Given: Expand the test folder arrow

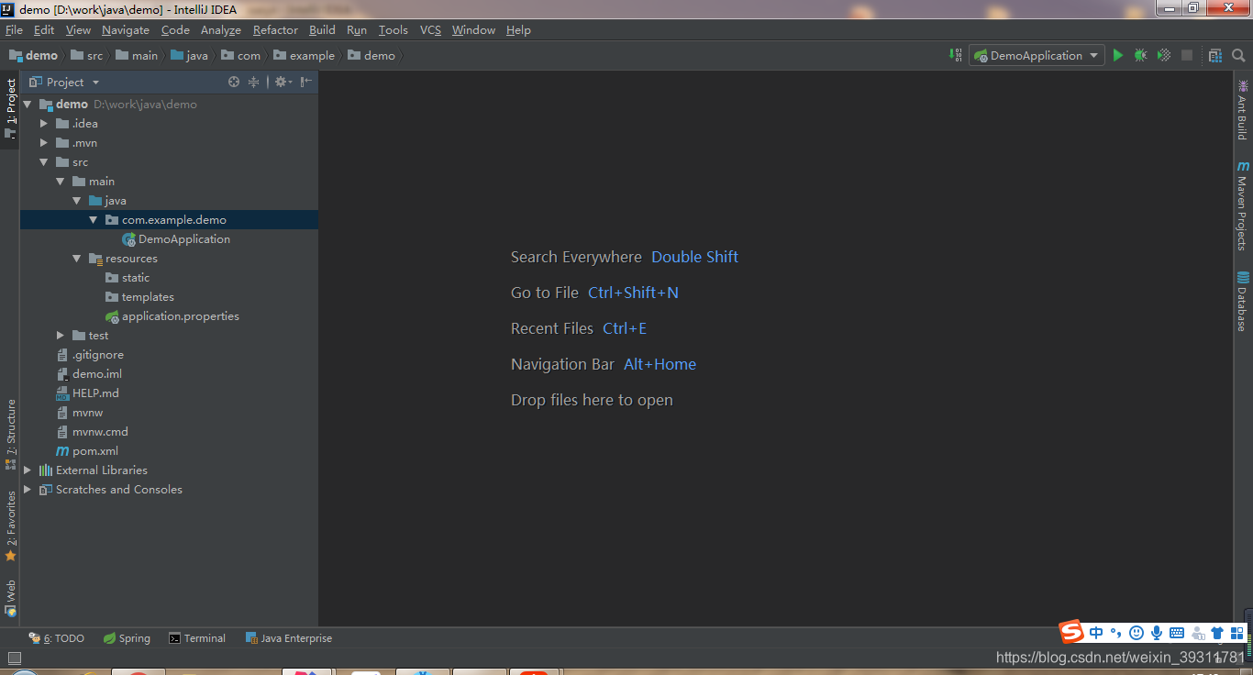Looking at the screenshot, I should tap(61, 336).
